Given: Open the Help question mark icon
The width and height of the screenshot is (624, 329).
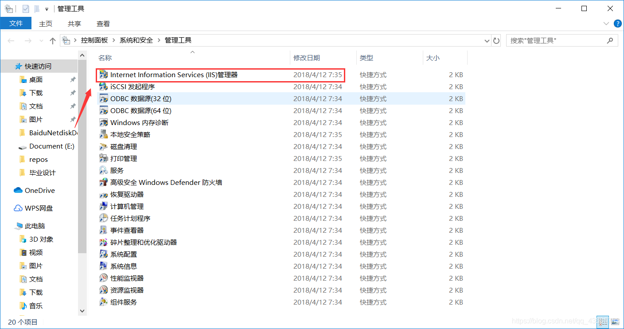Looking at the screenshot, I should pos(617,23).
